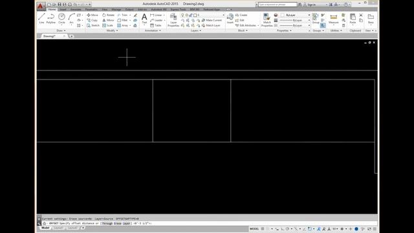The width and height of the screenshot is (414, 233).
Task: Expand the Modify panel
Action: pyautogui.click(x=112, y=30)
